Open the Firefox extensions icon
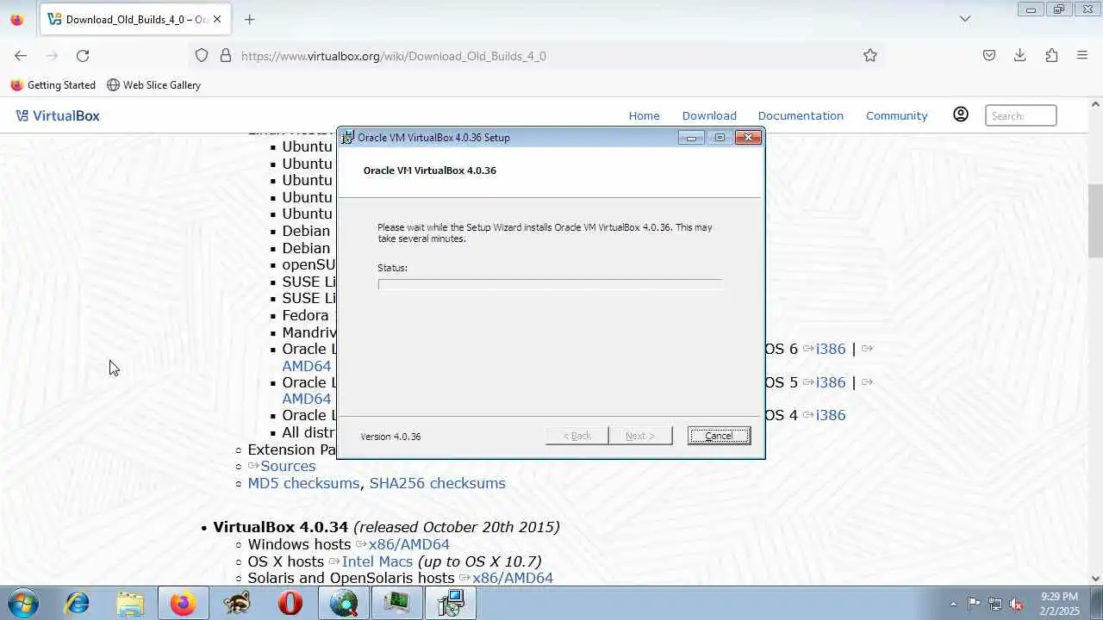Image resolution: width=1103 pixels, height=620 pixels. pos(1051,55)
